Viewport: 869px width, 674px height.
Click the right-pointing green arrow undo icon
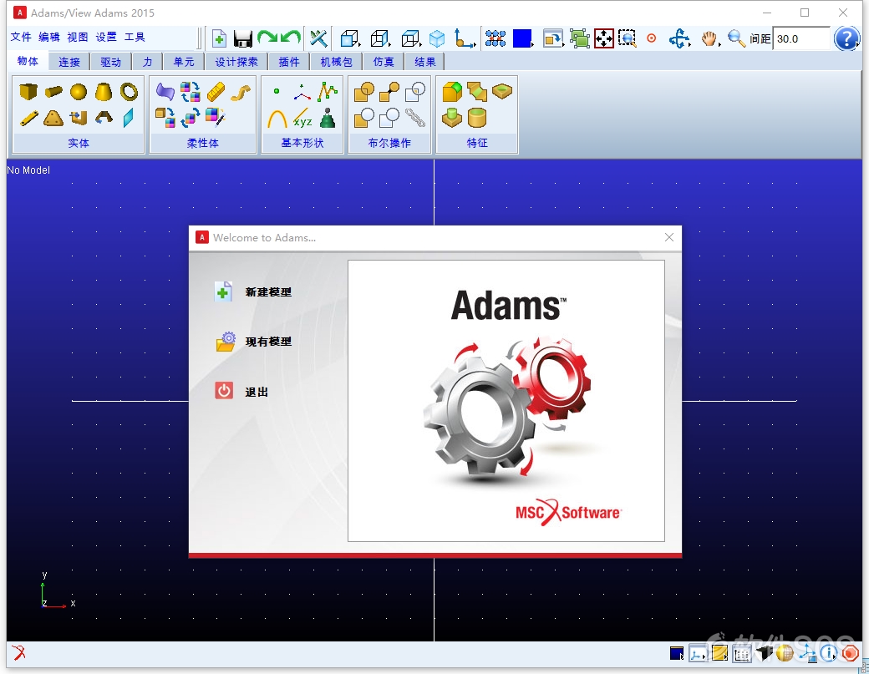[267, 38]
